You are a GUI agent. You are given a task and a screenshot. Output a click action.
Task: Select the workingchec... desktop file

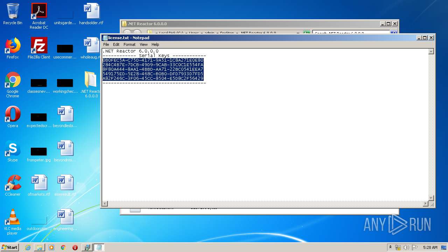click(65, 86)
